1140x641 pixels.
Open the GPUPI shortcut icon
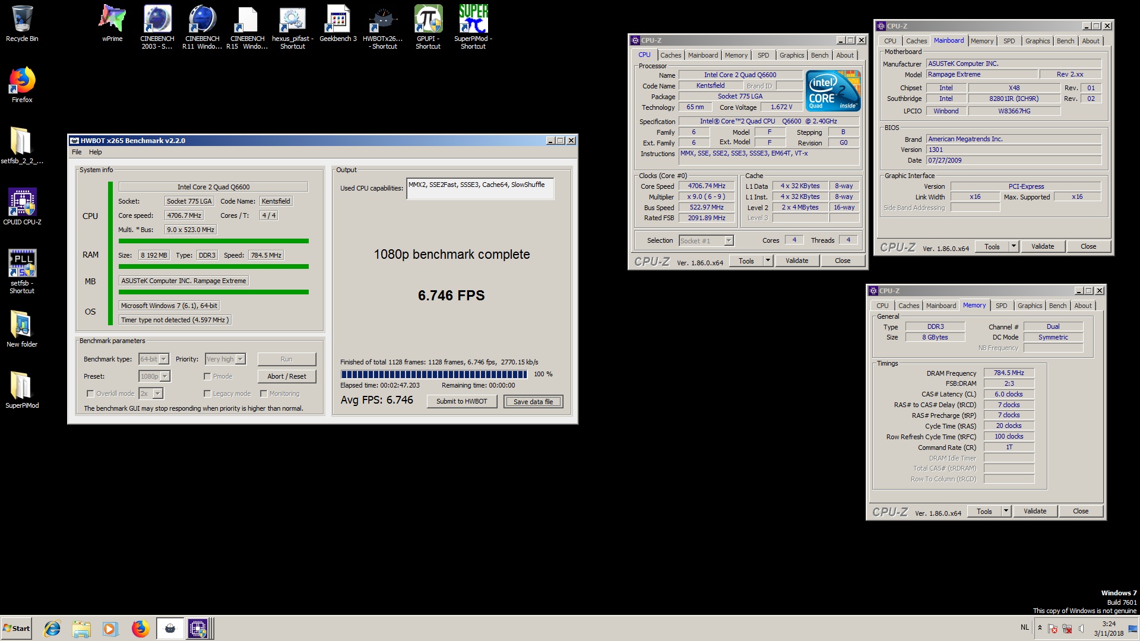tap(428, 27)
